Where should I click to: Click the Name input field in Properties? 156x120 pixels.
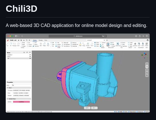coord(22,85)
